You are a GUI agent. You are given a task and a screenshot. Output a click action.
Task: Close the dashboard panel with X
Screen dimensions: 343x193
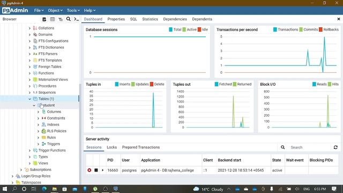pyautogui.click(x=339, y=19)
